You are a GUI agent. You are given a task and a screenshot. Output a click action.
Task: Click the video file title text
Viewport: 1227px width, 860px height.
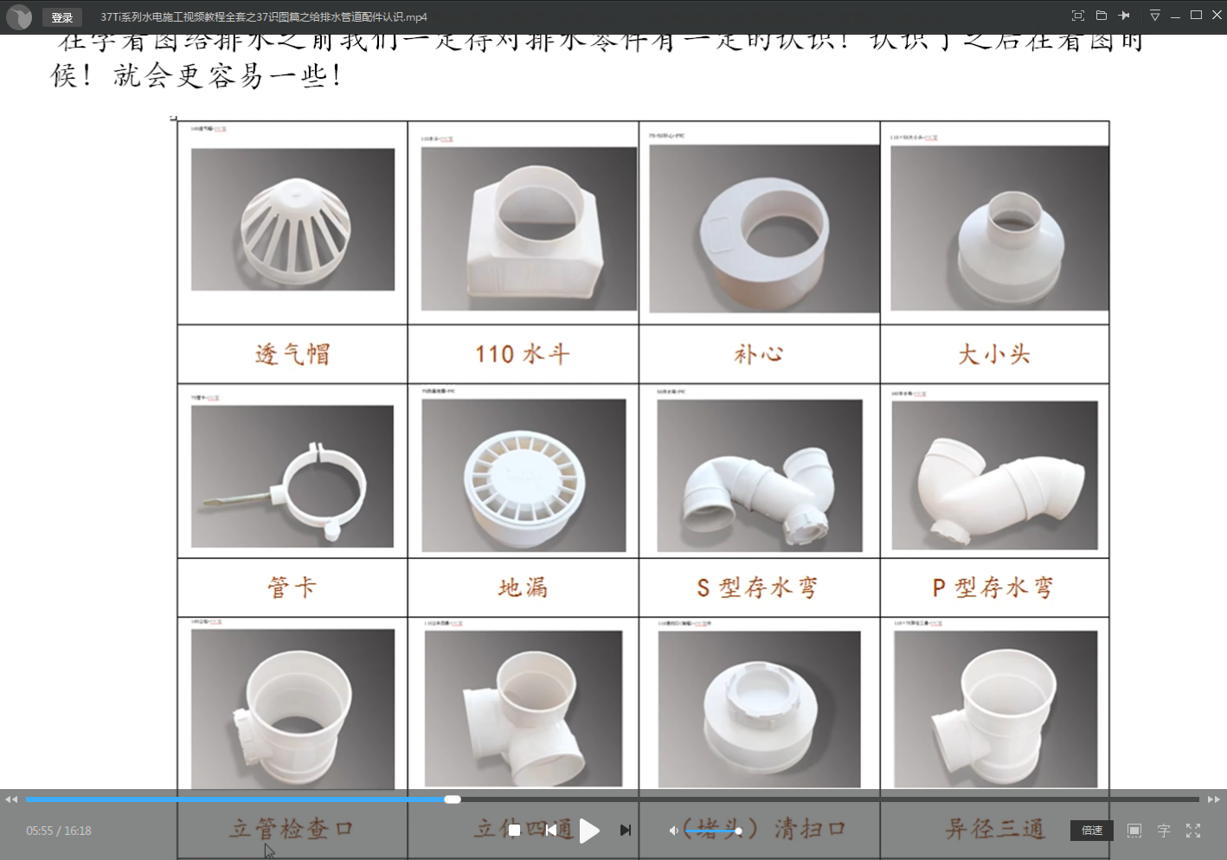pyautogui.click(x=264, y=17)
